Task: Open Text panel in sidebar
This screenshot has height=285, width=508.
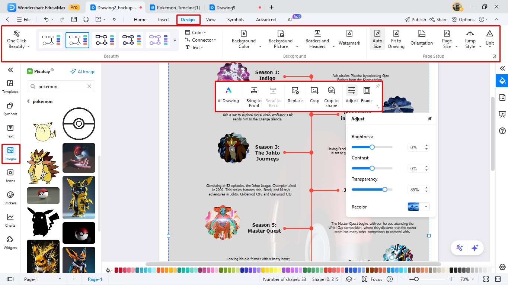Action: (10, 131)
